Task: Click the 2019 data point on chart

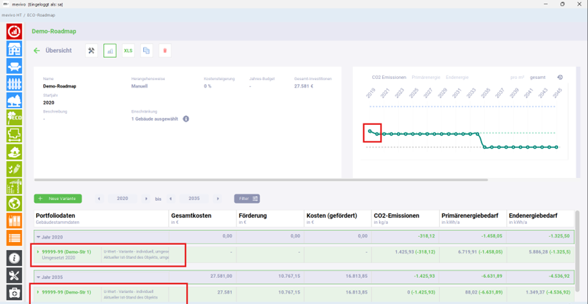Action: (370, 131)
